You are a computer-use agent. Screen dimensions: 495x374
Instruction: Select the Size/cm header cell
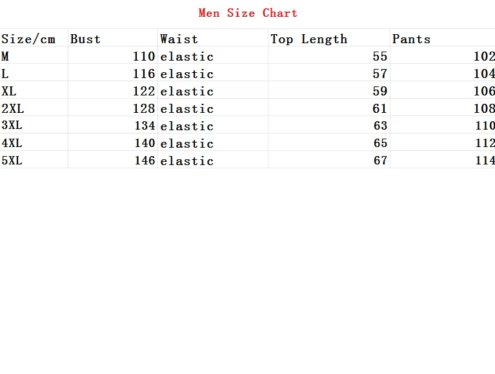point(28,39)
